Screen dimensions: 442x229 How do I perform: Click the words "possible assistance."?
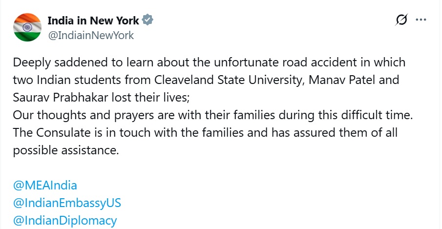[66, 150]
